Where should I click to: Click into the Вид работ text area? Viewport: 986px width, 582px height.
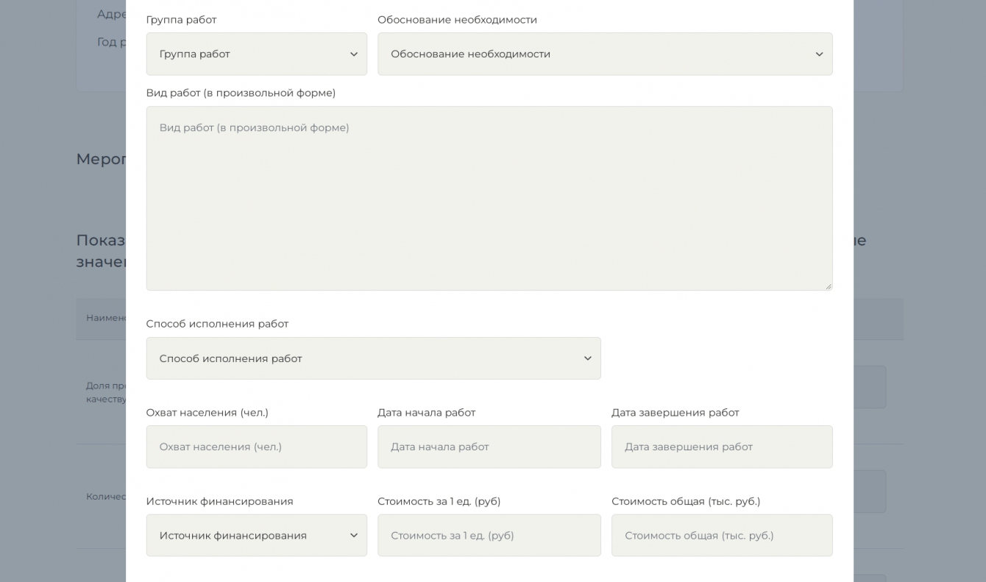coord(489,198)
